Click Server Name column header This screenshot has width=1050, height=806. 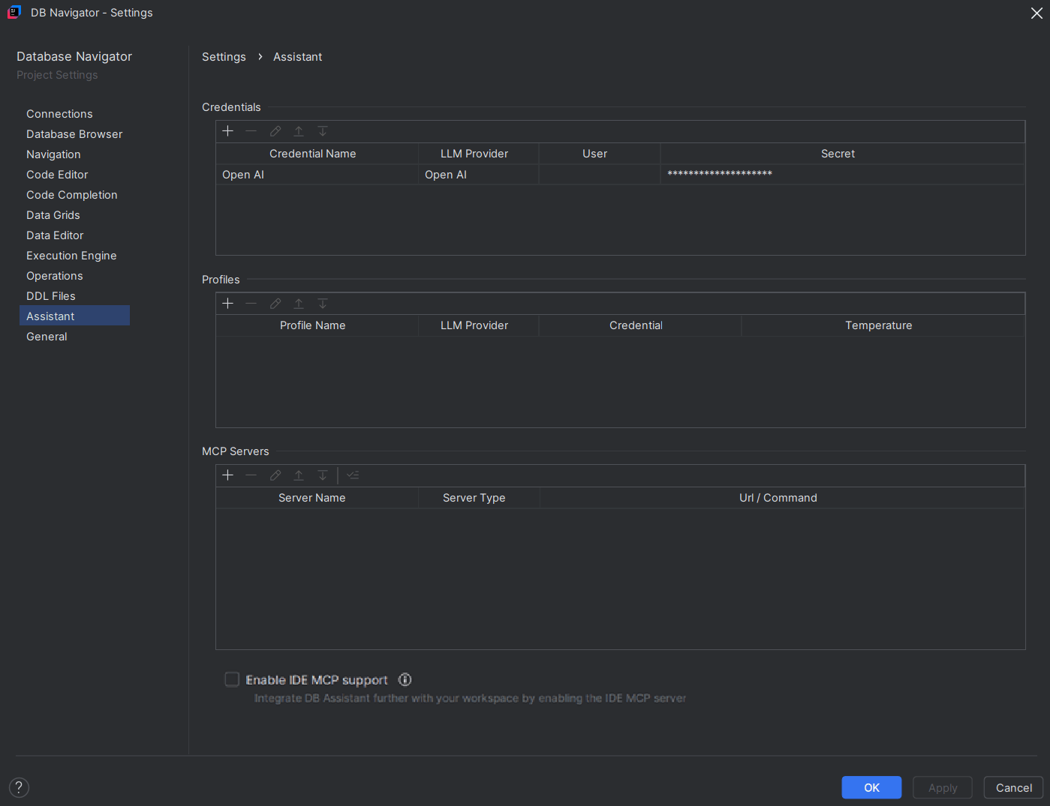317,498
